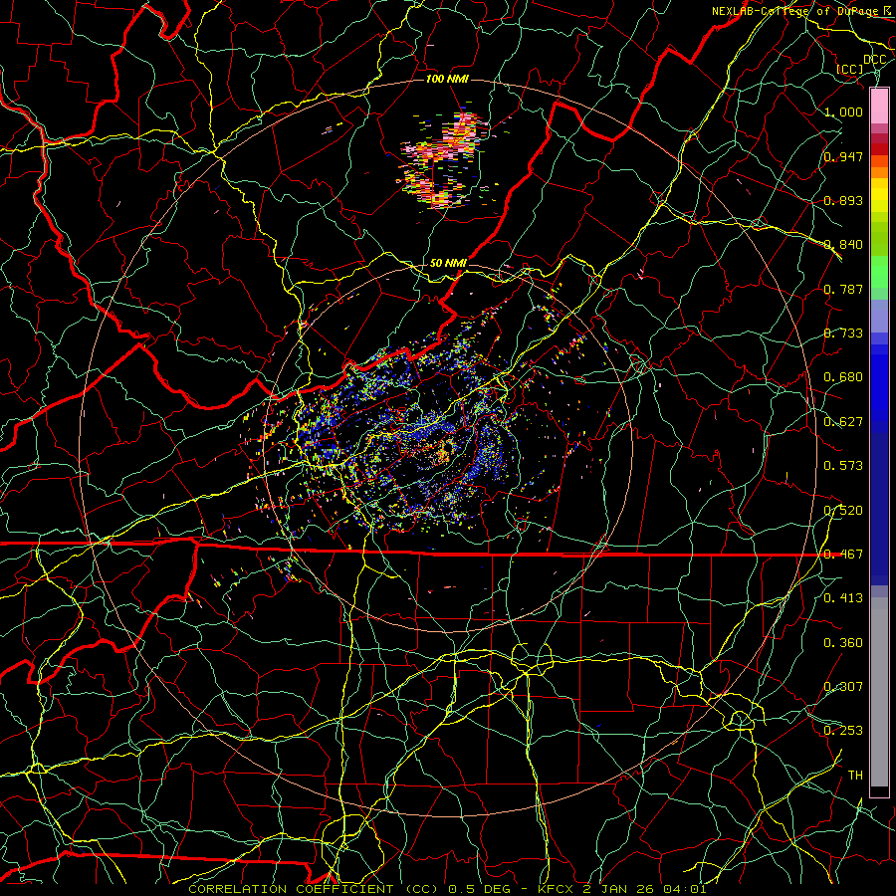Image resolution: width=896 pixels, height=896 pixels.
Task: Click the 0.253 scale value
Action: coord(843,731)
